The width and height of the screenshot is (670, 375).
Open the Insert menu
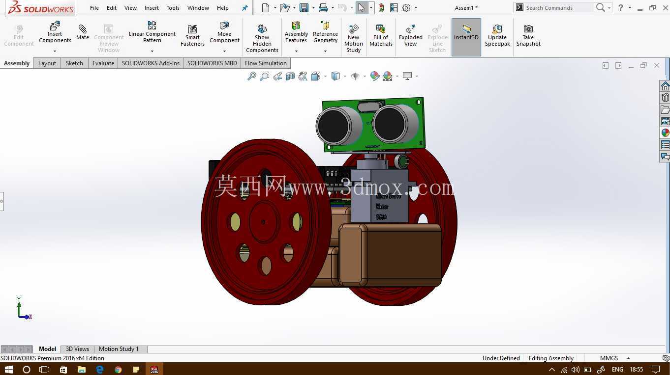[152, 8]
